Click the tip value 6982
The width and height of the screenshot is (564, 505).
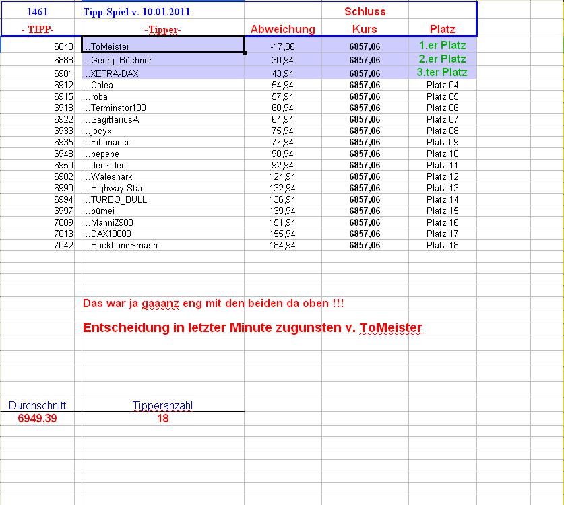(x=63, y=177)
